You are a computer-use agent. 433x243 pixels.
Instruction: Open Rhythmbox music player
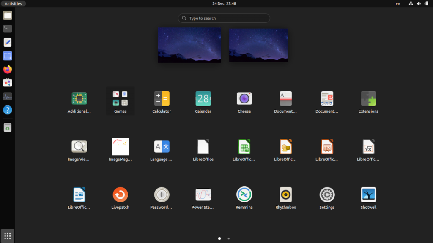285,195
